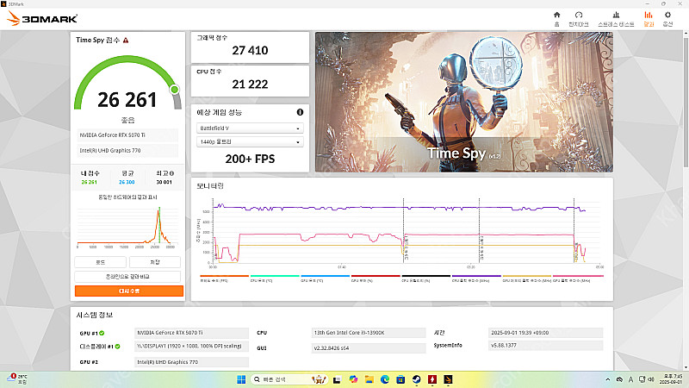Click the graphics score value 27 410
Screen dimensions: 689x388
pos(250,51)
